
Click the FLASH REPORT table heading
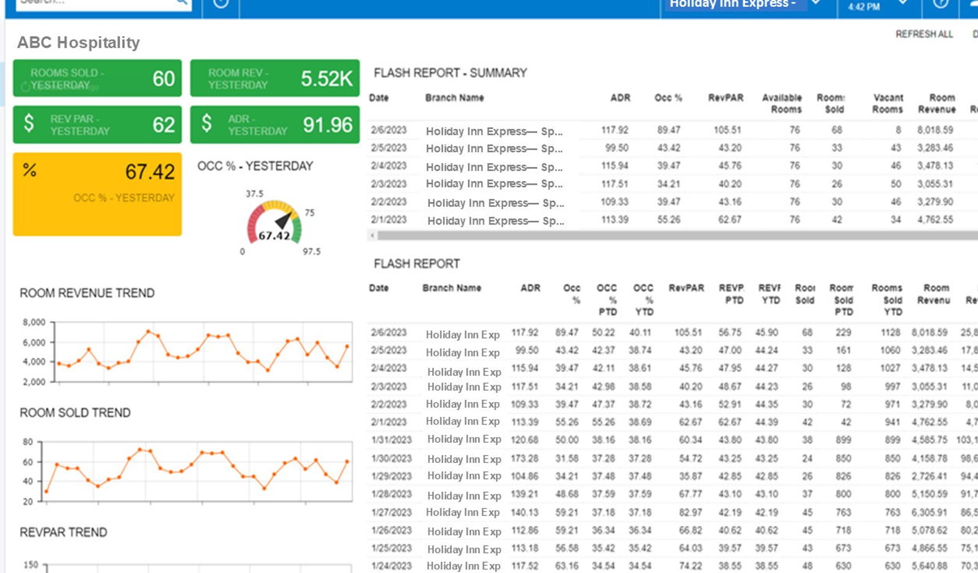coord(417,264)
